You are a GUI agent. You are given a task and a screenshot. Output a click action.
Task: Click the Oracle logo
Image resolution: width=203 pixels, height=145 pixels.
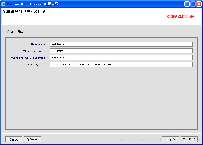[181, 16]
